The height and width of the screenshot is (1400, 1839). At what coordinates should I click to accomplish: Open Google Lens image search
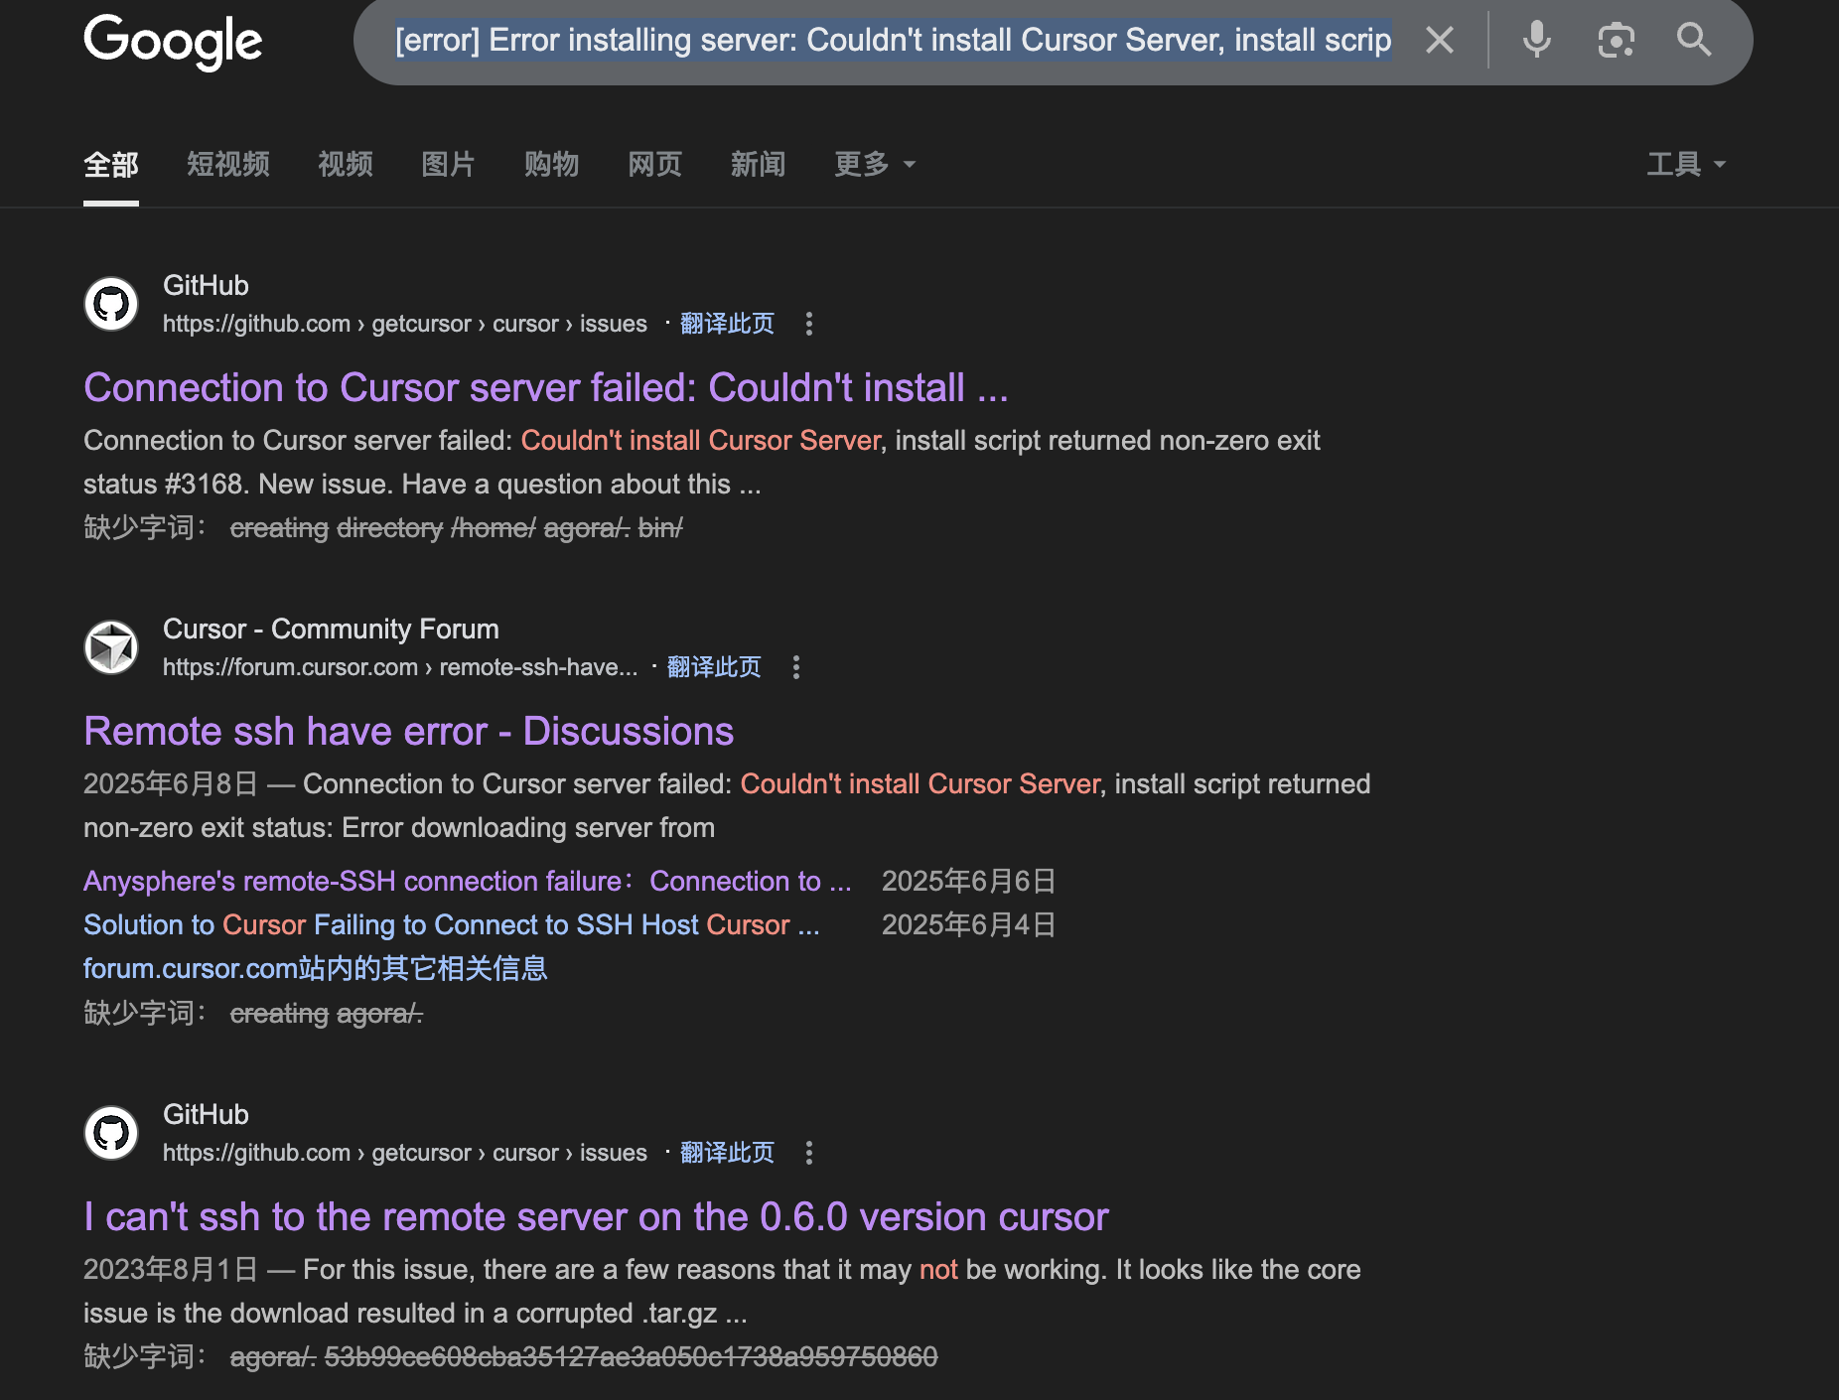point(1615,40)
